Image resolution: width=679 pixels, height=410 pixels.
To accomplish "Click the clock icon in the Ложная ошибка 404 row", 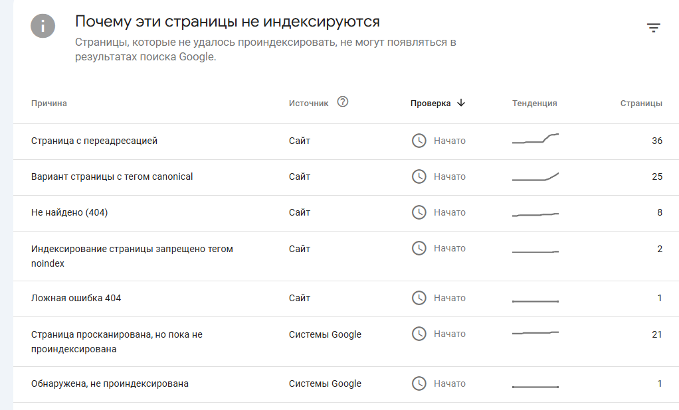I will point(419,299).
